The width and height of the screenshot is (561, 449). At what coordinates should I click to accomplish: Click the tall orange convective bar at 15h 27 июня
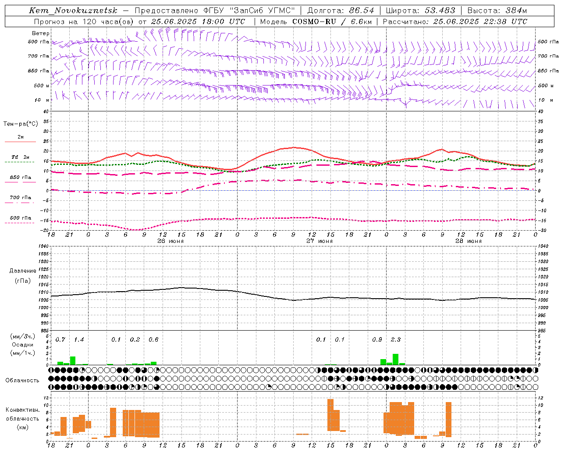pos(330,415)
